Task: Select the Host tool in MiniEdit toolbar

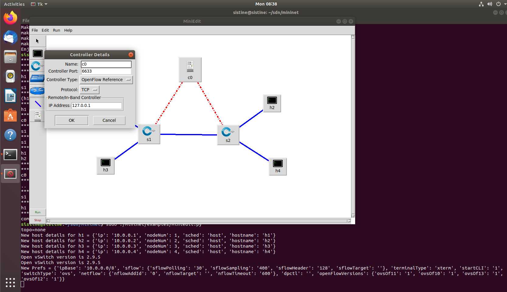Action: [x=37, y=54]
